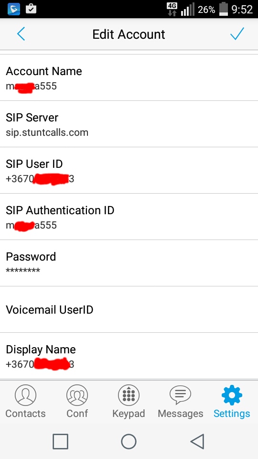Edit the SIP Server field
258x459 pixels.
point(129,124)
